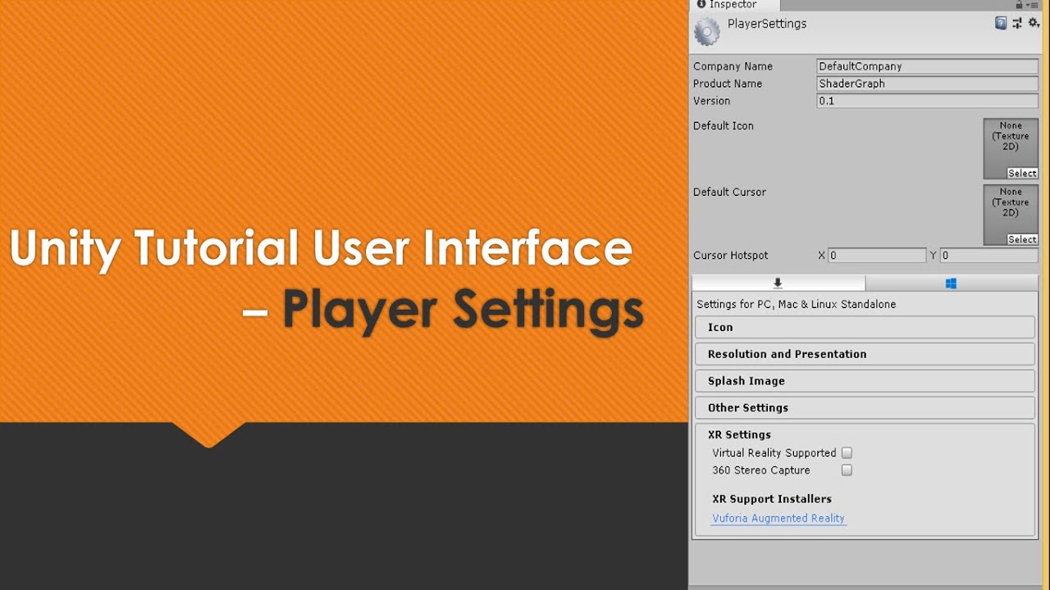1050x590 pixels.
Task: Click the 'Cursor Hotspot' label
Action: tap(730, 256)
